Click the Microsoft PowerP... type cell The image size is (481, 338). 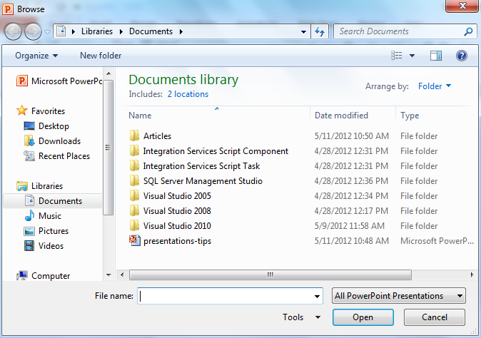pos(437,240)
